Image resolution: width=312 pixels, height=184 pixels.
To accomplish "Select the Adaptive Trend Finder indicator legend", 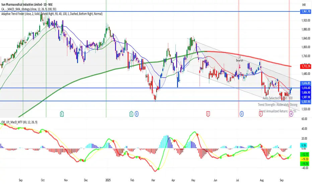I will pos(52,14).
